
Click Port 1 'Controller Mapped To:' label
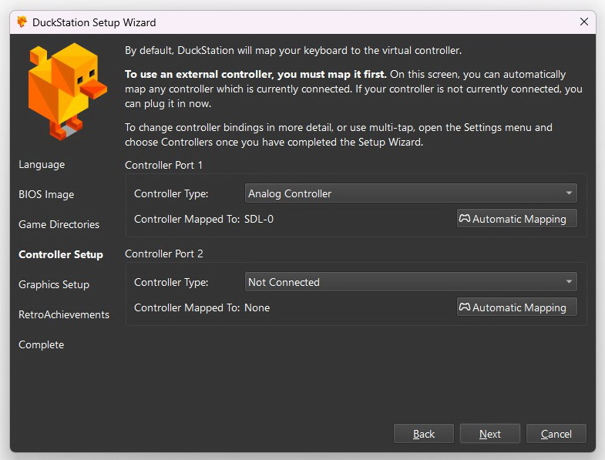point(187,219)
